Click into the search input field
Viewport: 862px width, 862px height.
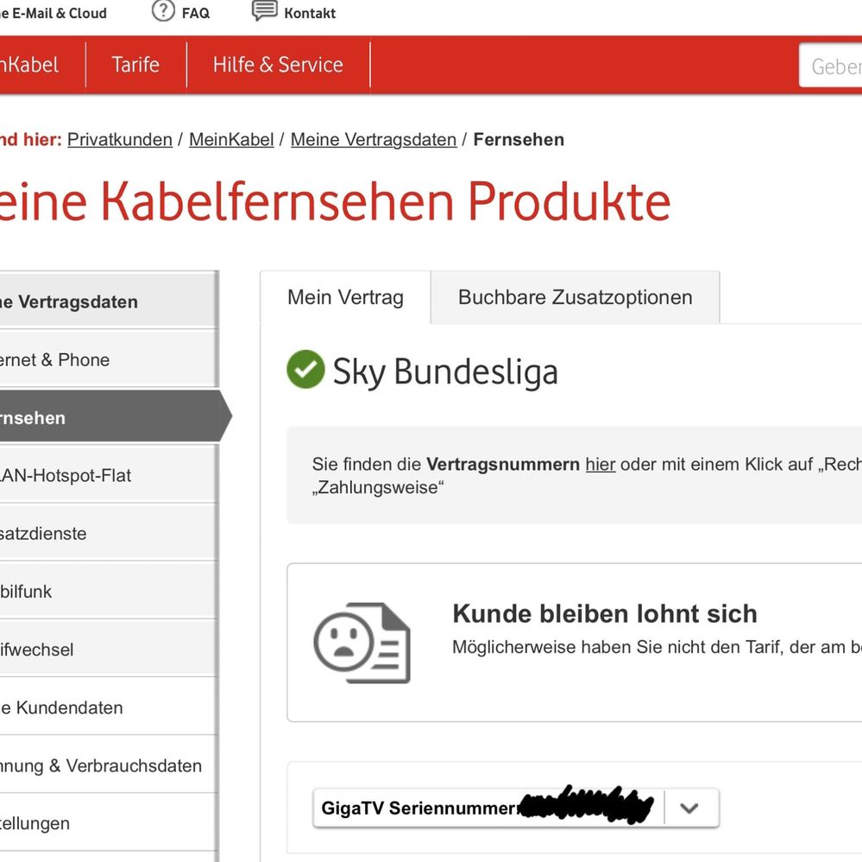click(x=830, y=66)
